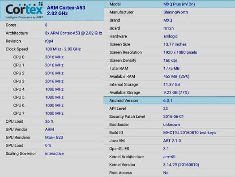Select the CPU 4 frequency row
Viewport: 235px width, 177px height.
pyautogui.click(x=52, y=89)
